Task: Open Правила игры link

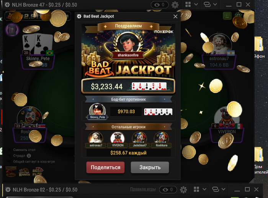Action: point(143,189)
